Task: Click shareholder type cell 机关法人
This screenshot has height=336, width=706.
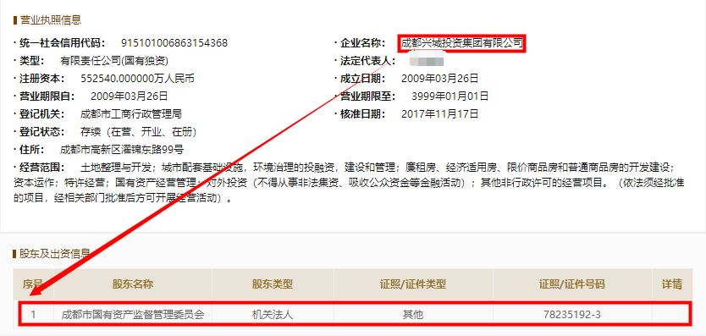Action: pos(273,314)
